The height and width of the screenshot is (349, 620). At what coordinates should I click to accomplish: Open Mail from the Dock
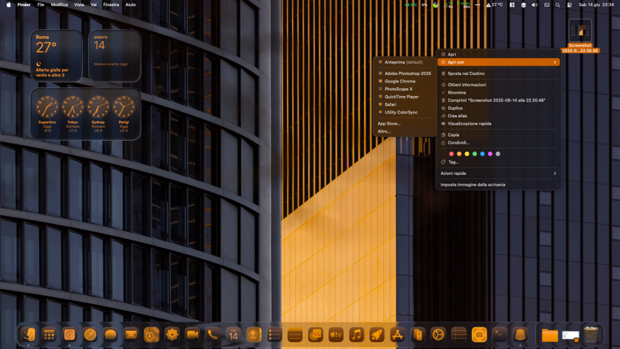[x=131, y=335]
